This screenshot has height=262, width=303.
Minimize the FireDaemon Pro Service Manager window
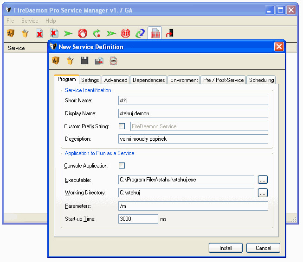point(270,10)
